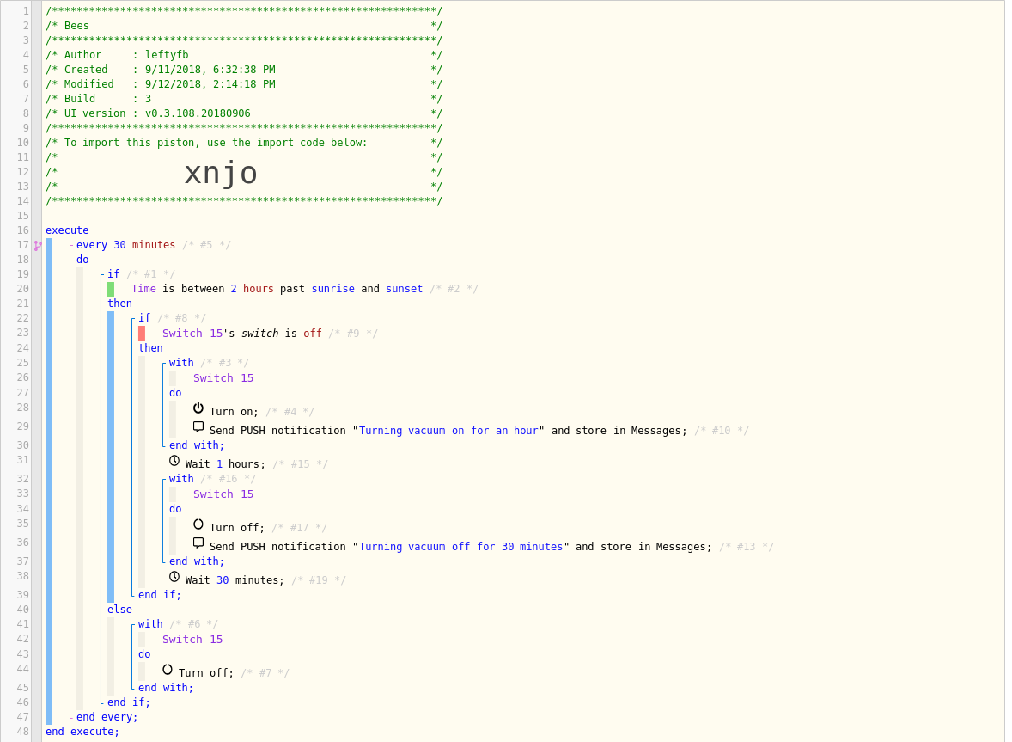The height and width of the screenshot is (742, 1012).
Task: Click the clock icon beside Wait 1 hours
Action: click(174, 461)
